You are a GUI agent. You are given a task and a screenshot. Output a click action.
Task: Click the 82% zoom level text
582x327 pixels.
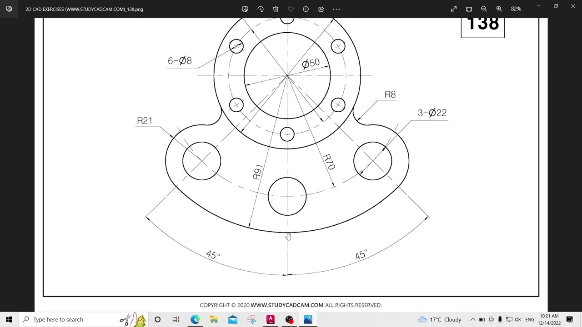pos(516,9)
